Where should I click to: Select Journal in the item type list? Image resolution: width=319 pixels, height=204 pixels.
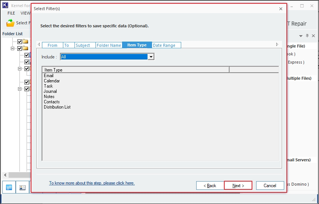(50, 91)
